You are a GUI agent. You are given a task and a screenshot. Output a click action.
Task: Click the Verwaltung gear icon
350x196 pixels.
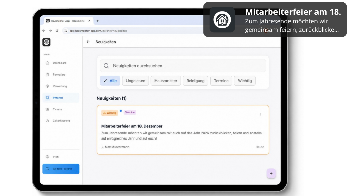pyautogui.click(x=47, y=86)
